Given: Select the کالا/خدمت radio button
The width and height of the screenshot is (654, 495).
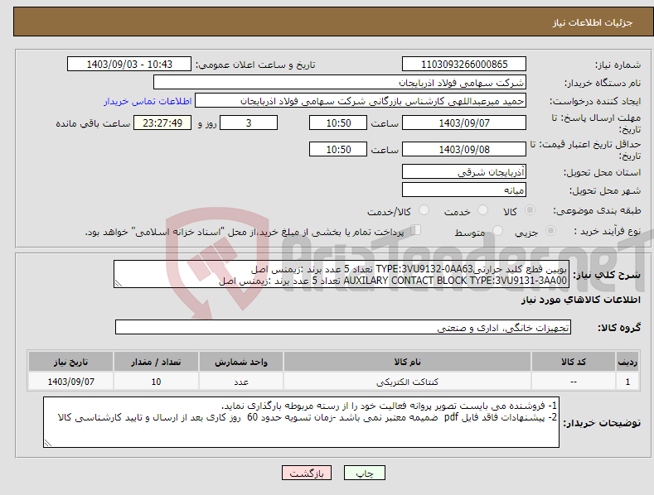Looking at the screenshot, I should [424, 210].
